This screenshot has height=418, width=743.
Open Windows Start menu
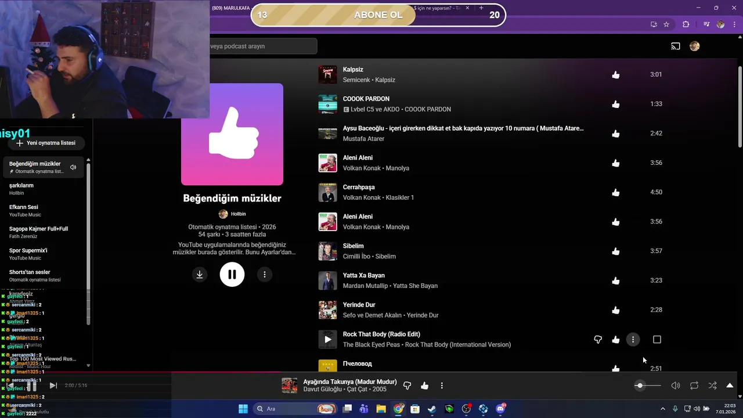(x=243, y=409)
